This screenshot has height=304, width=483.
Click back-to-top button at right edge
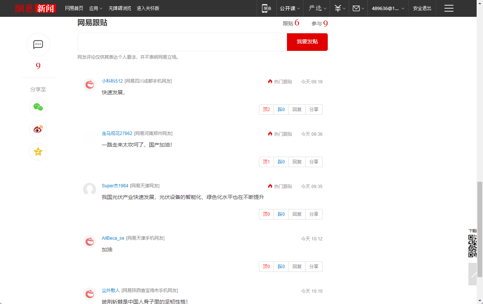pos(473,274)
